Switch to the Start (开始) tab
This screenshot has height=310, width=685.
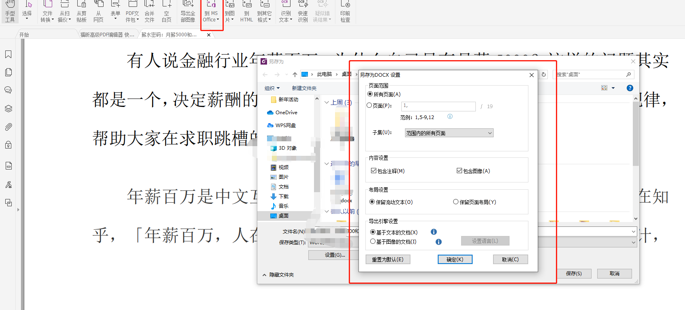pyautogui.click(x=24, y=35)
